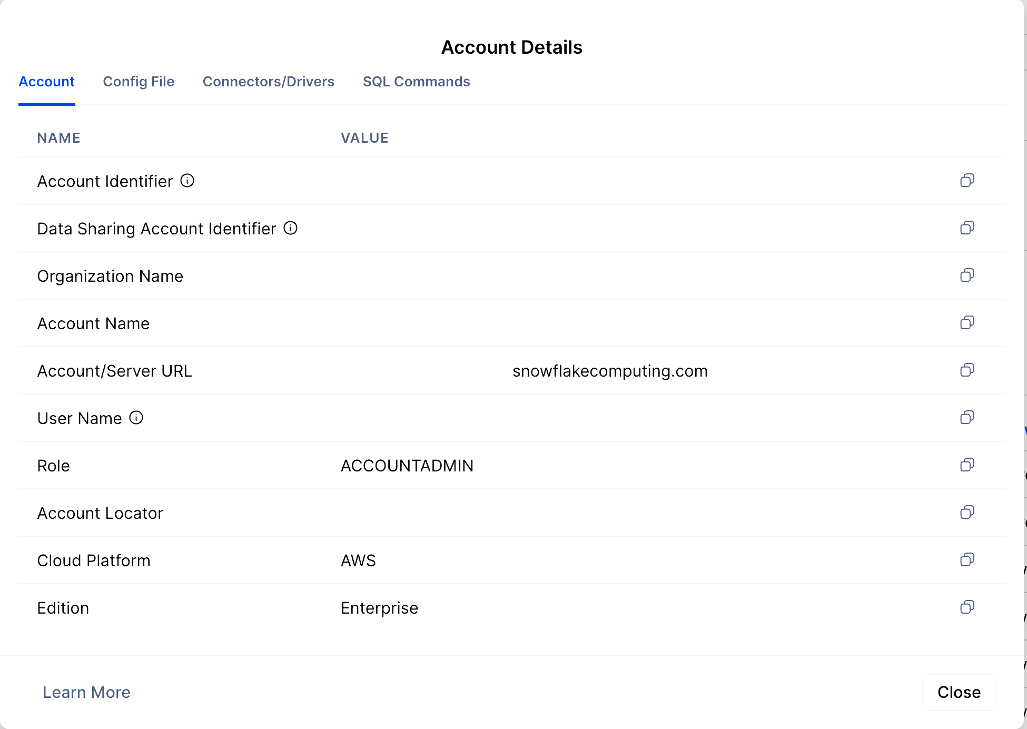
Task: Go to the SQL Commands tab
Action: pyautogui.click(x=416, y=82)
